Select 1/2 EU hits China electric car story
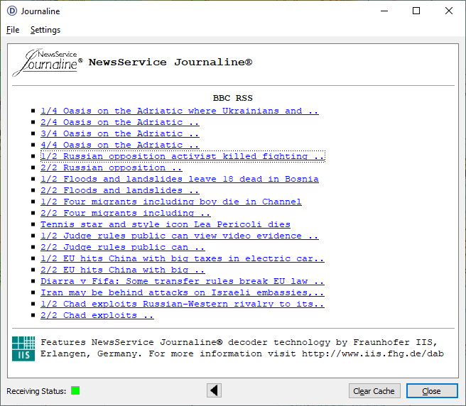466x406 pixels. tap(182, 258)
